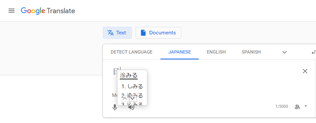Viewport: 316px width, 123px height.
Task: Go to next IME candidates page
Action: coord(133,99)
